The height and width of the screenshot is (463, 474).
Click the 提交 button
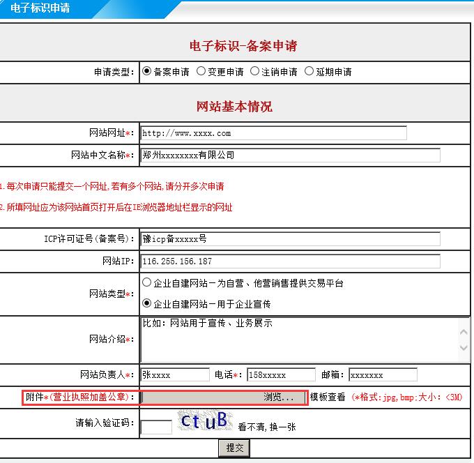[x=234, y=448]
